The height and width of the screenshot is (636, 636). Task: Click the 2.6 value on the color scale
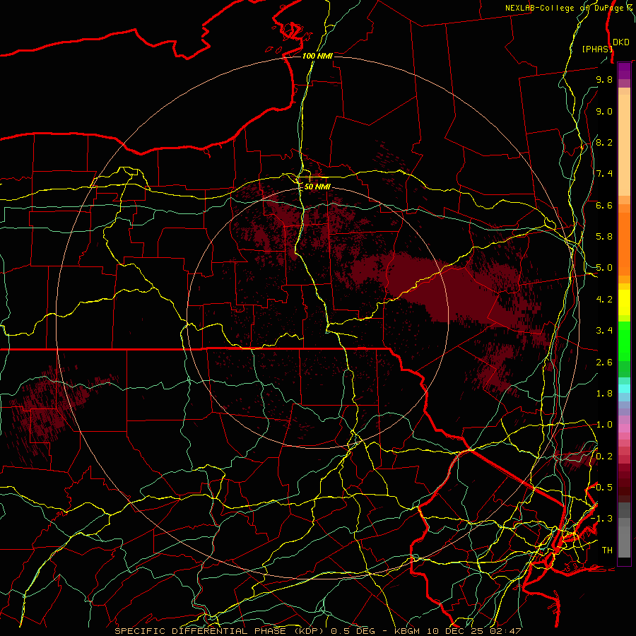604,363
